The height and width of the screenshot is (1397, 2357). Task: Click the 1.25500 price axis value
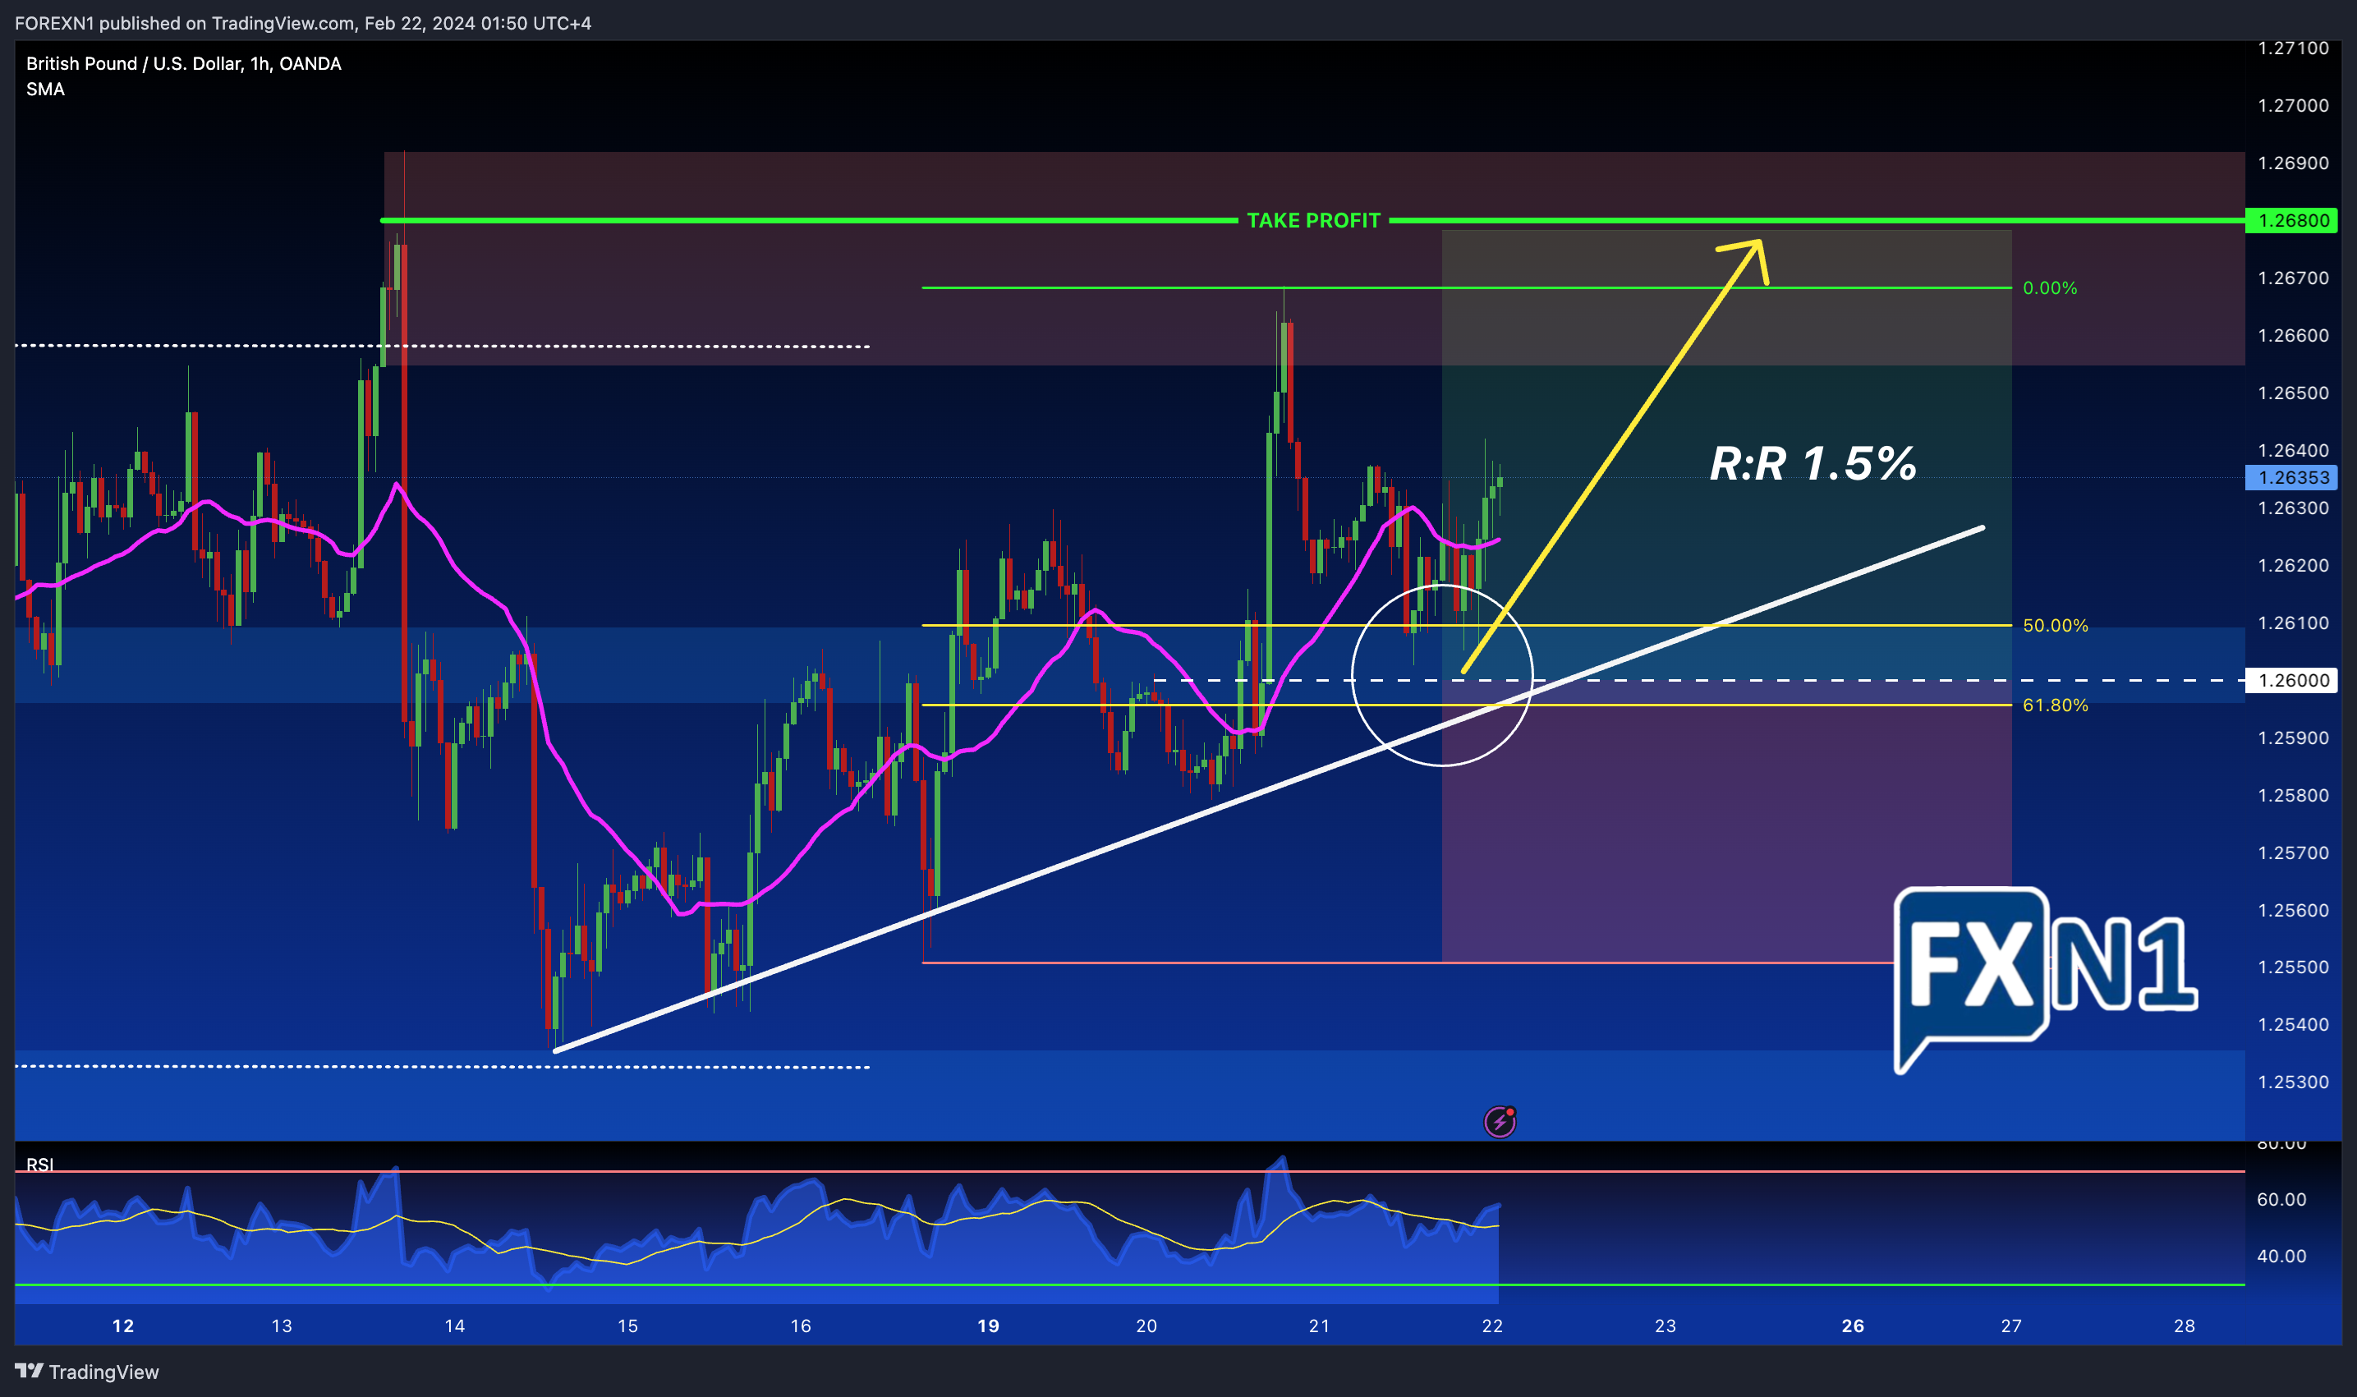click(2293, 967)
